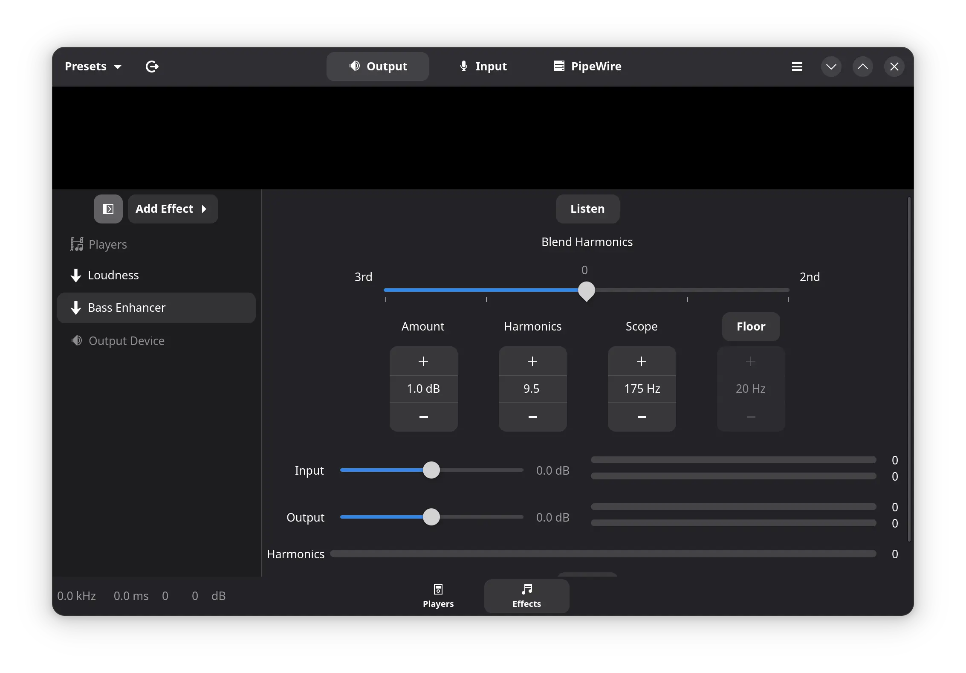The height and width of the screenshot is (673, 966).
Task: Click the Players music-note icon in the sidebar
Action: [x=76, y=244]
